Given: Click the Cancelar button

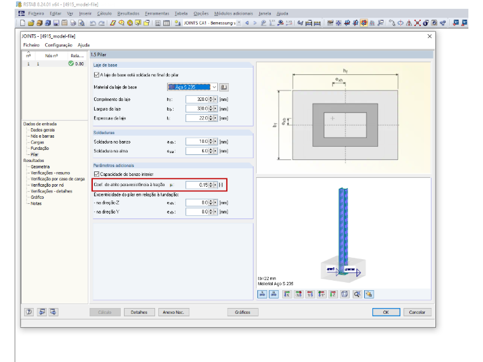Looking at the screenshot, I should click(417, 312).
